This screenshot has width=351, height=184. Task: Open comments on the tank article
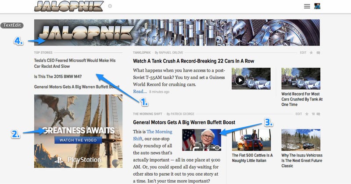point(318,53)
